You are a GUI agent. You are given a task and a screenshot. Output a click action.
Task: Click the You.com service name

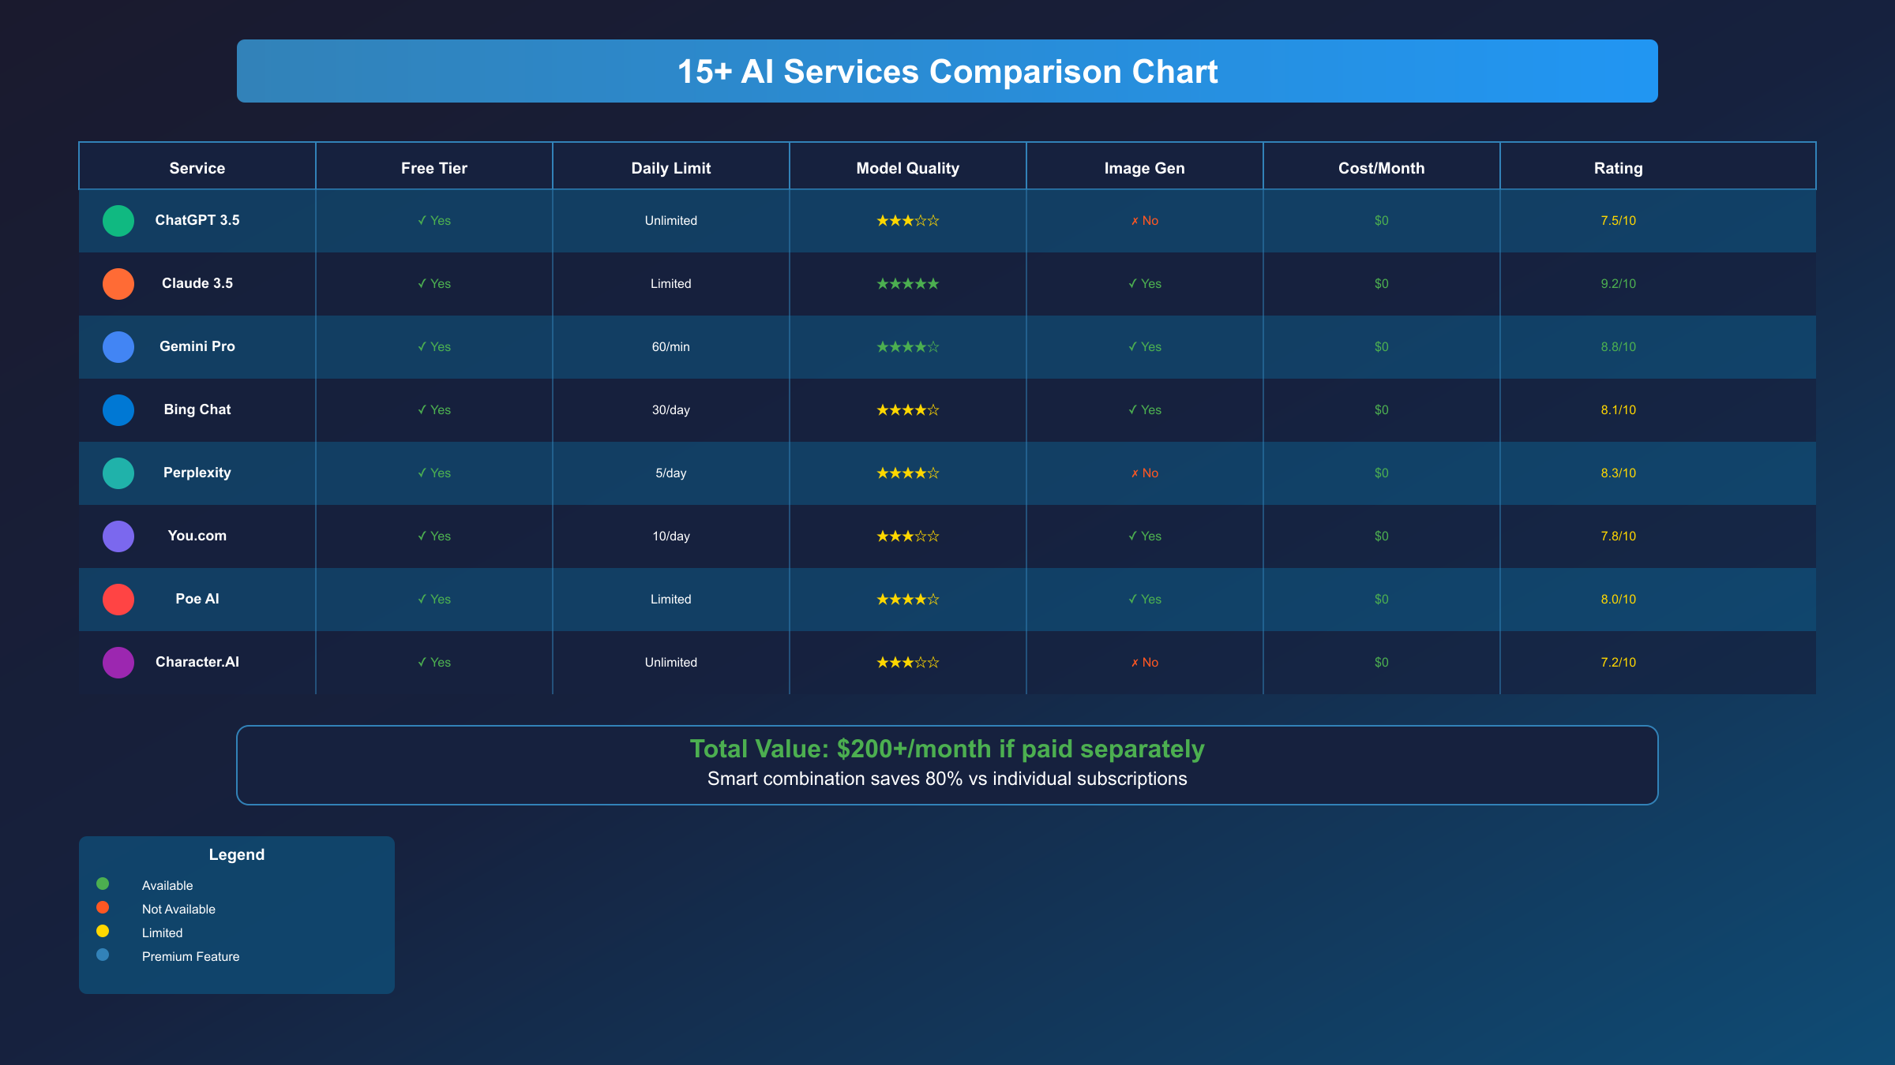[x=197, y=536]
